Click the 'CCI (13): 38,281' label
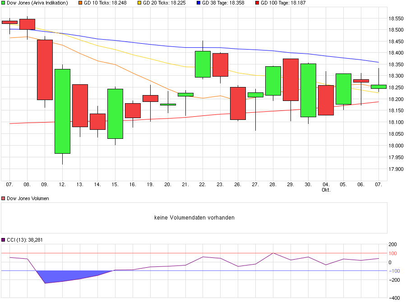Screen dimensions: 406x302 pos(25,240)
